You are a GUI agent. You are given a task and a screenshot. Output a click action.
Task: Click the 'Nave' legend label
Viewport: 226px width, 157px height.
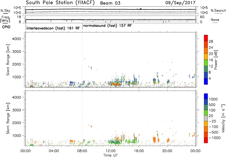tap(215, 20)
